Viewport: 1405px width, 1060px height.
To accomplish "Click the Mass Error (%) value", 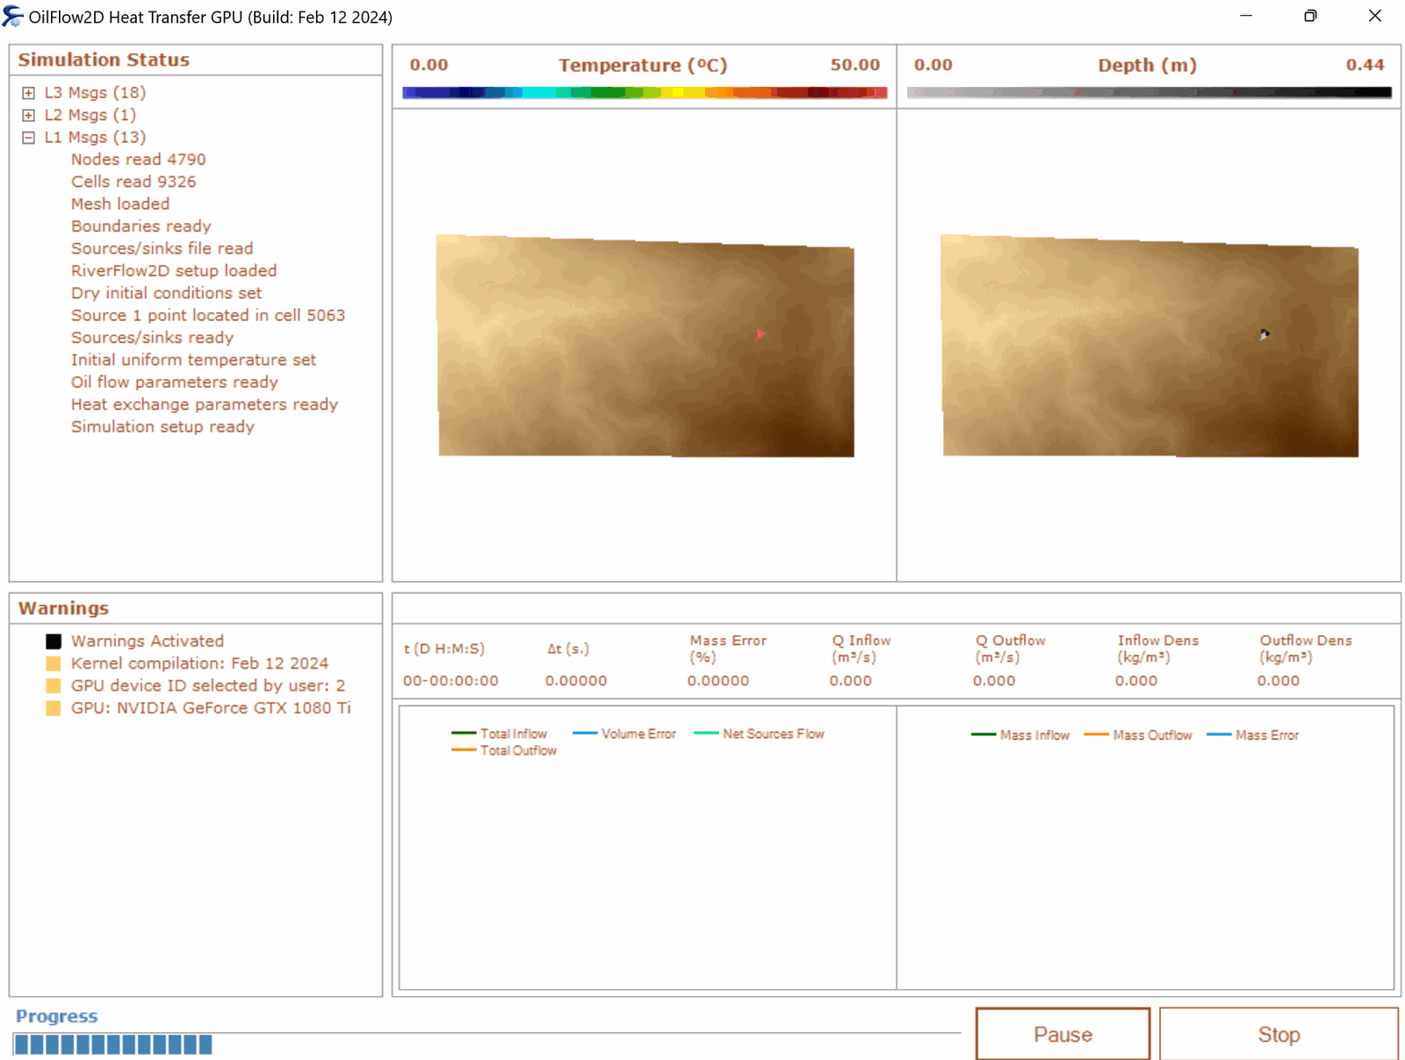I will [718, 681].
